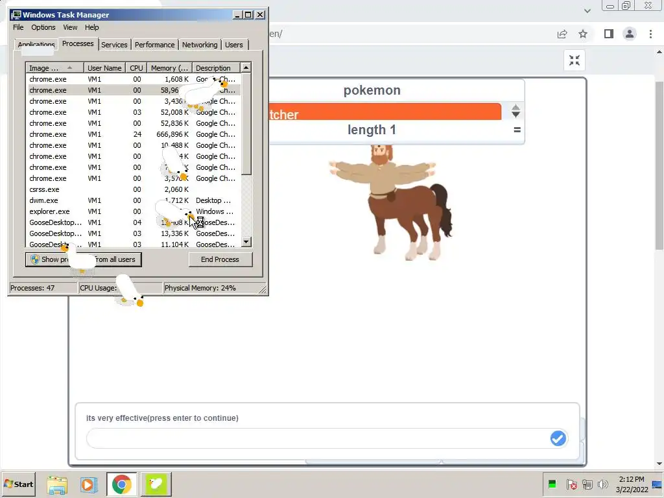Screen dimensions: 664x498
Task: Switch to the Users tab
Action: 233,45
